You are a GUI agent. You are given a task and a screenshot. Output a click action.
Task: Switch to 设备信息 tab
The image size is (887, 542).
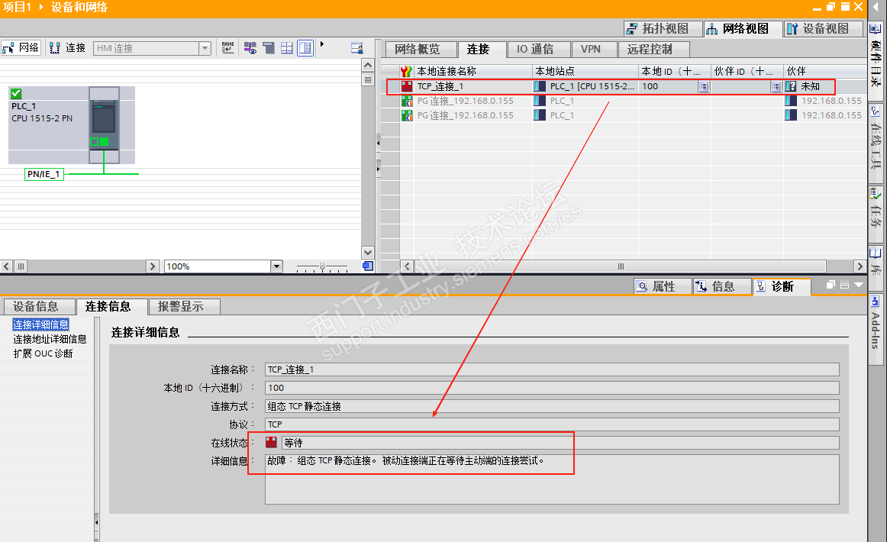point(40,307)
